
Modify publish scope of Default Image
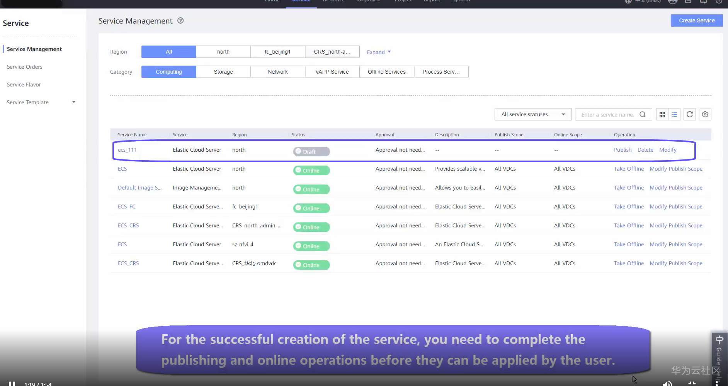(676, 188)
